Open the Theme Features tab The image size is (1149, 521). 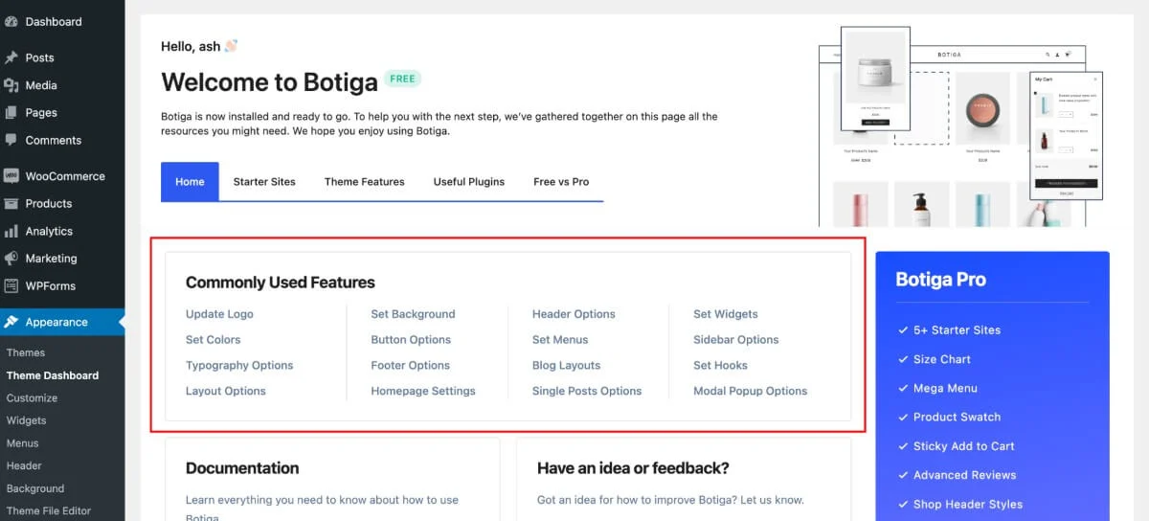click(364, 182)
